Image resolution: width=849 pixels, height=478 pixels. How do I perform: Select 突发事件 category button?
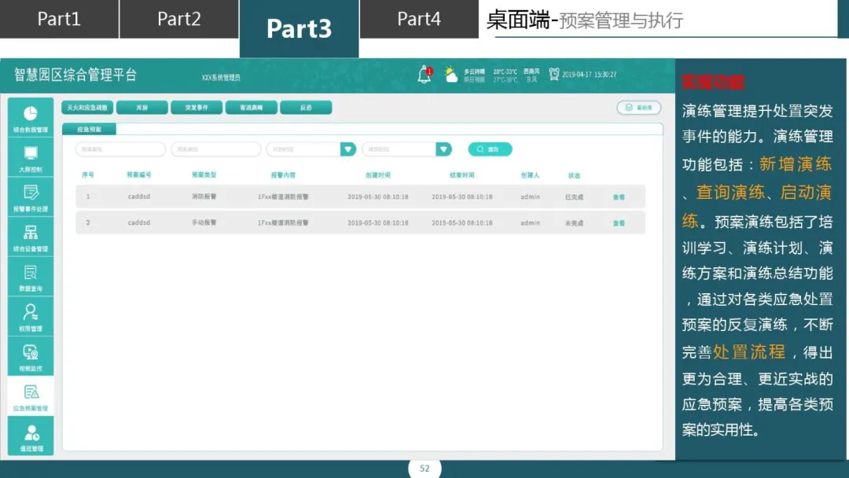coord(197,108)
